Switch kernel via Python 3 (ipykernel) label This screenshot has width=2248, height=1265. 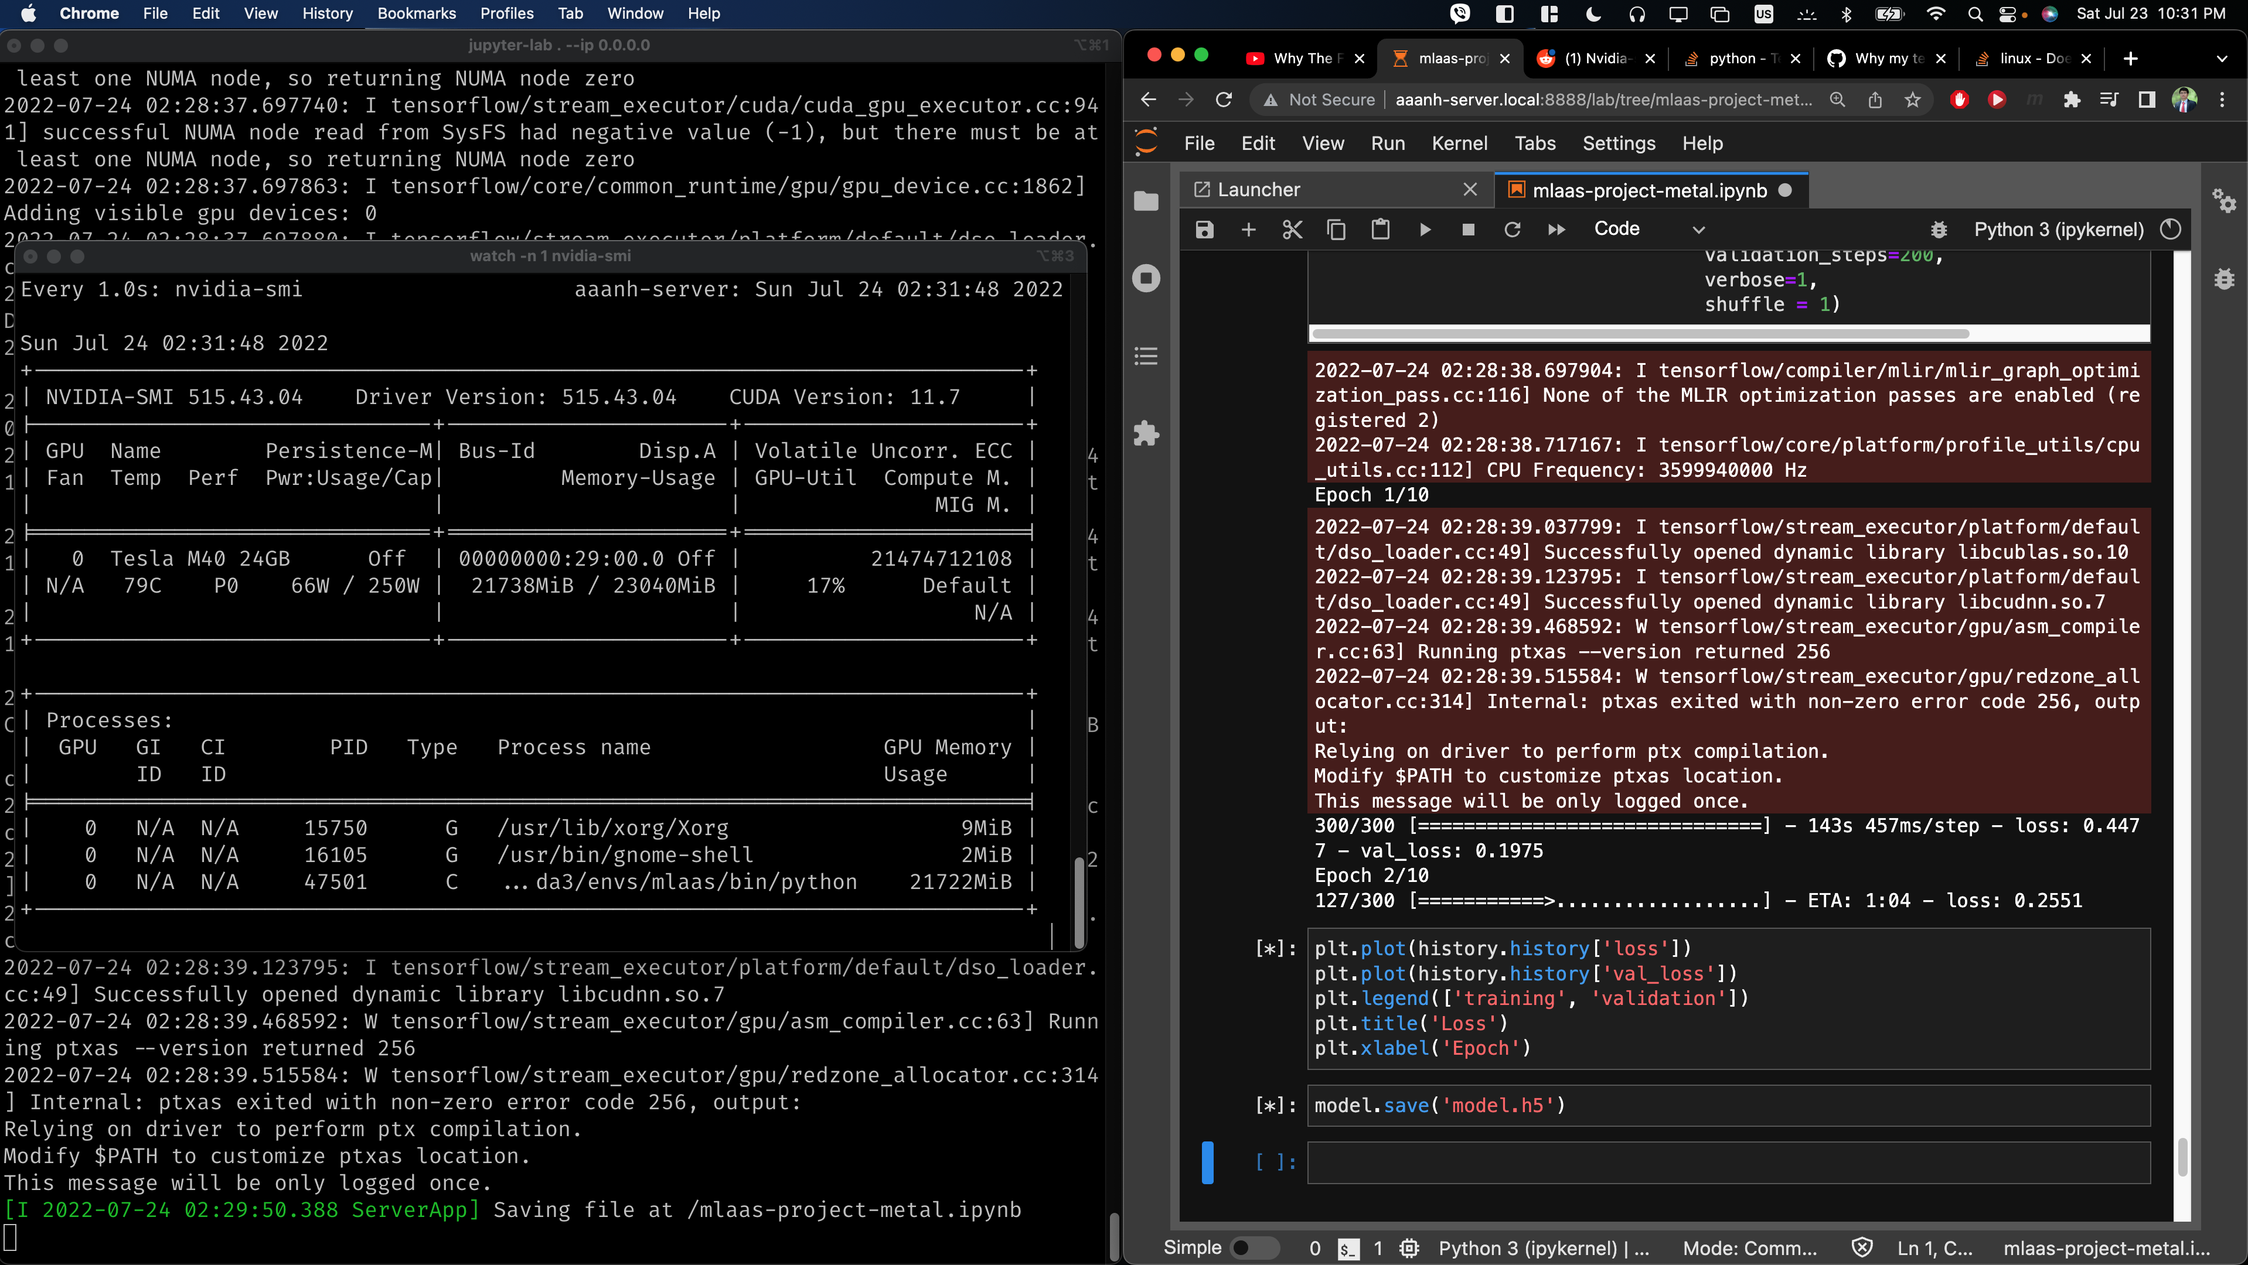pyautogui.click(x=2059, y=230)
